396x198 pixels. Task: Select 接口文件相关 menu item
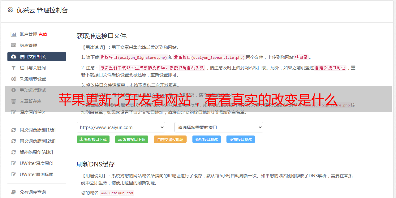(x=37, y=57)
